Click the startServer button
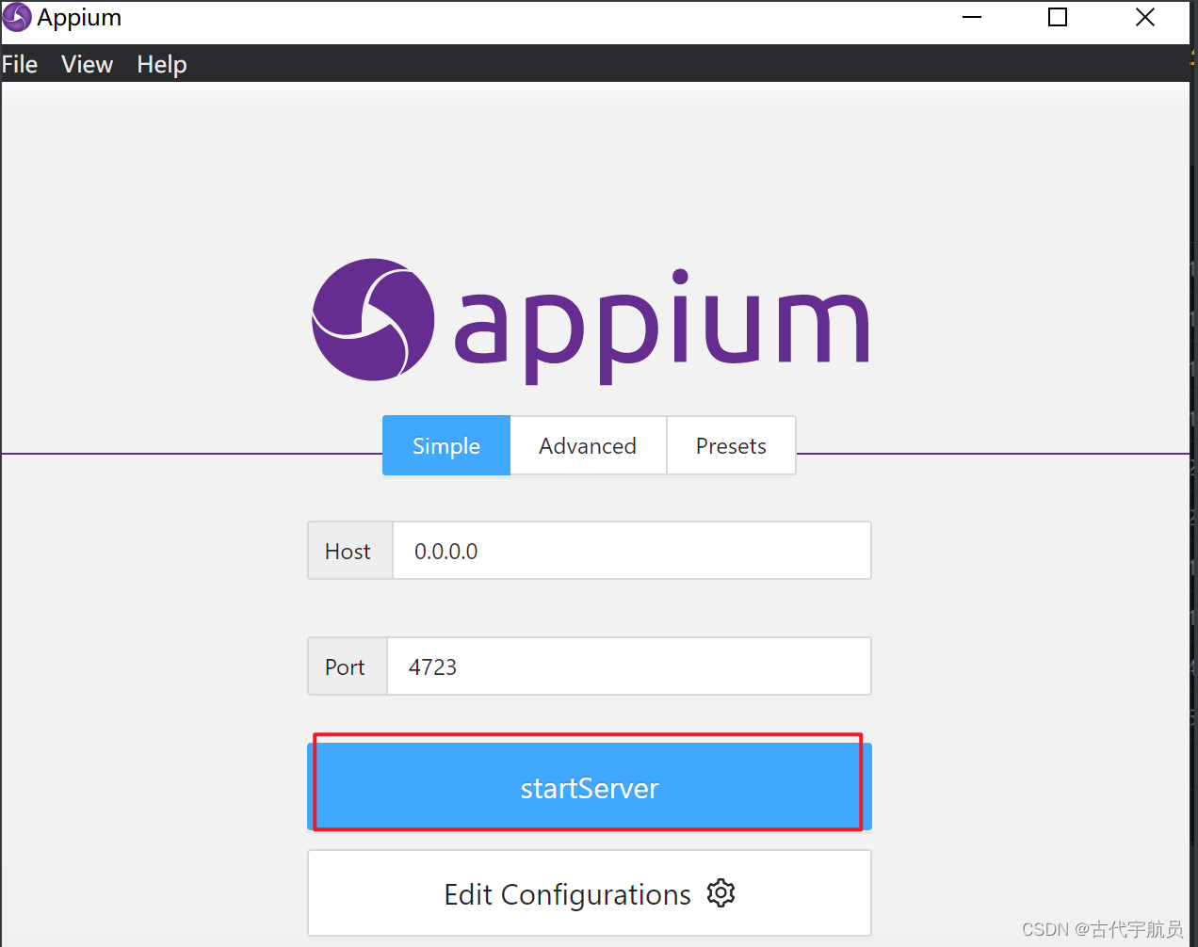This screenshot has height=947, width=1198. [x=590, y=787]
